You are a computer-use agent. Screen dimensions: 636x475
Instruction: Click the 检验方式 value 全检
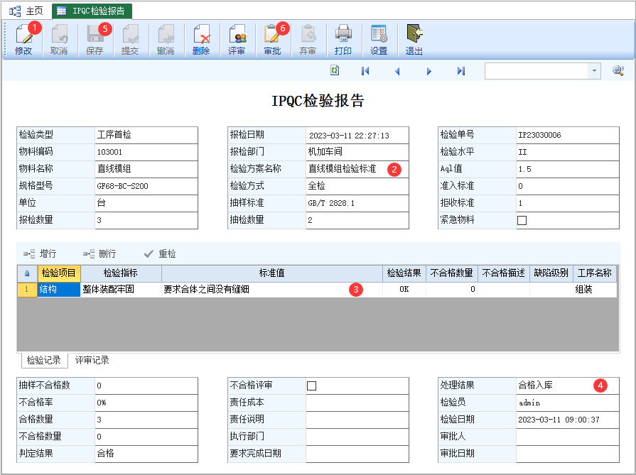tap(357, 186)
